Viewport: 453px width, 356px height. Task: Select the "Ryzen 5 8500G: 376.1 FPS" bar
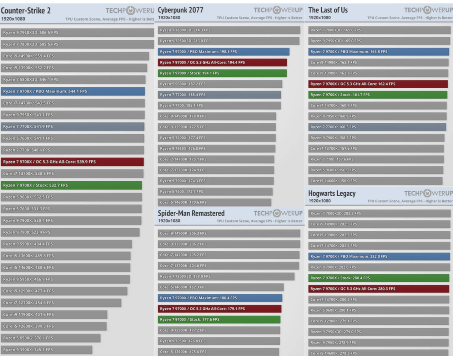[x=51, y=338]
